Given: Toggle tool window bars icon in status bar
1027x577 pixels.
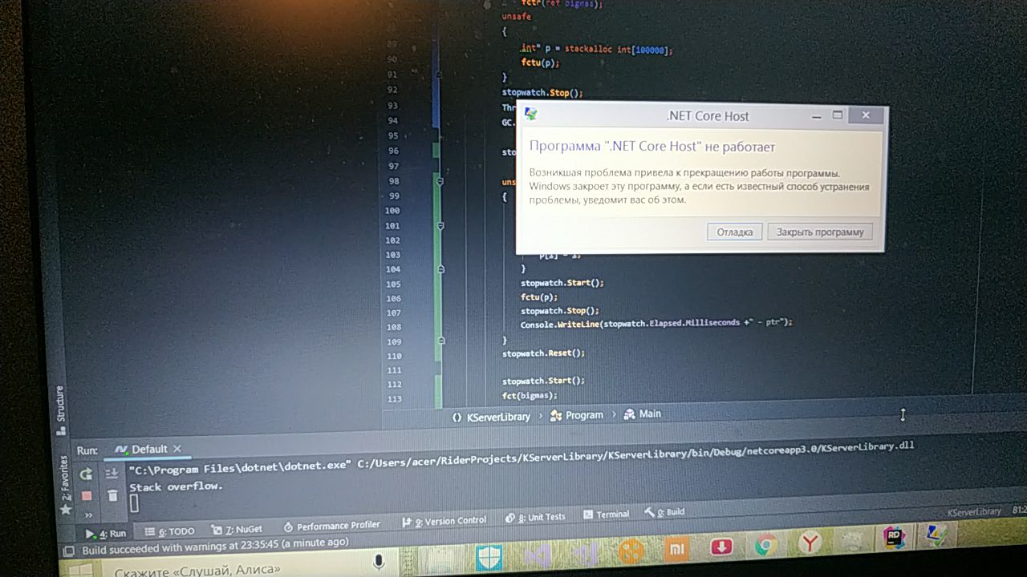Looking at the screenshot, I should tap(67, 552).
